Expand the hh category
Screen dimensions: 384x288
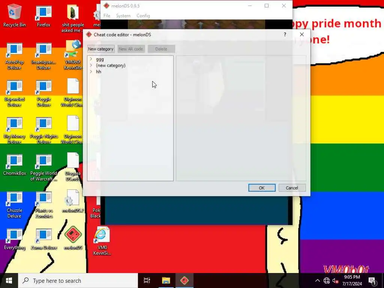91,72
